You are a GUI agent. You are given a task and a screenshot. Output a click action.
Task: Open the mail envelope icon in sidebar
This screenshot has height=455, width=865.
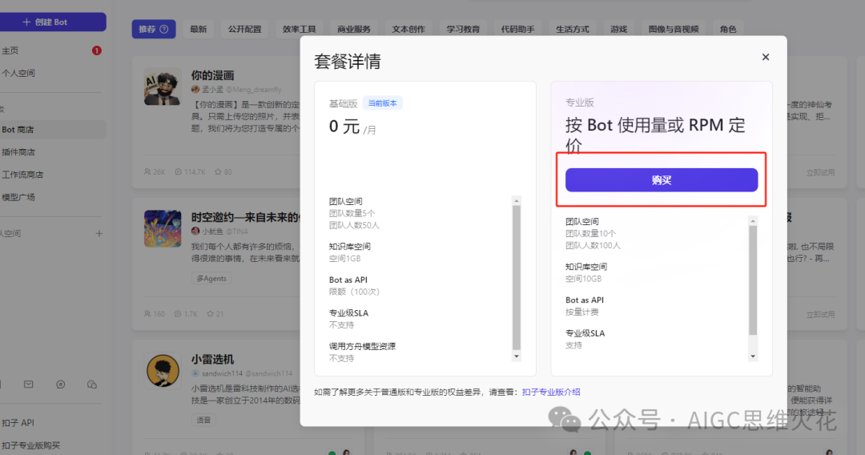tap(28, 385)
